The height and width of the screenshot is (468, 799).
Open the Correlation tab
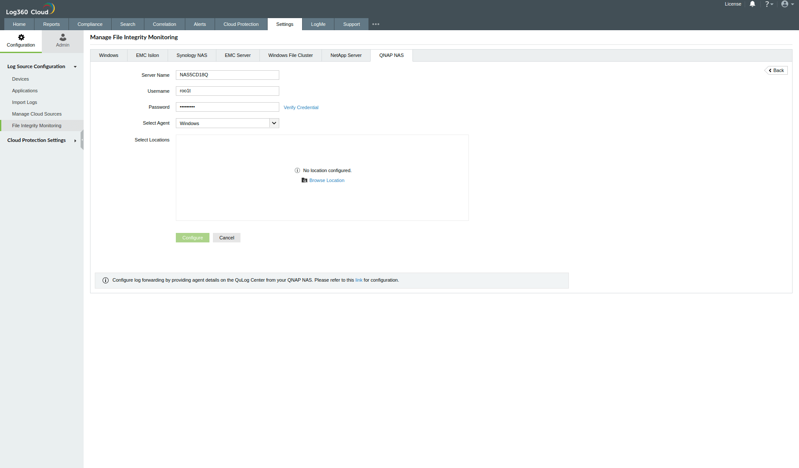pyautogui.click(x=165, y=24)
